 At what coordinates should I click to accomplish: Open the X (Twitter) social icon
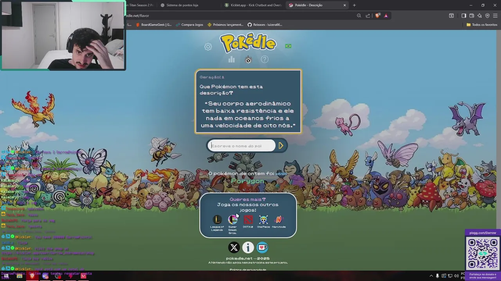(234, 247)
